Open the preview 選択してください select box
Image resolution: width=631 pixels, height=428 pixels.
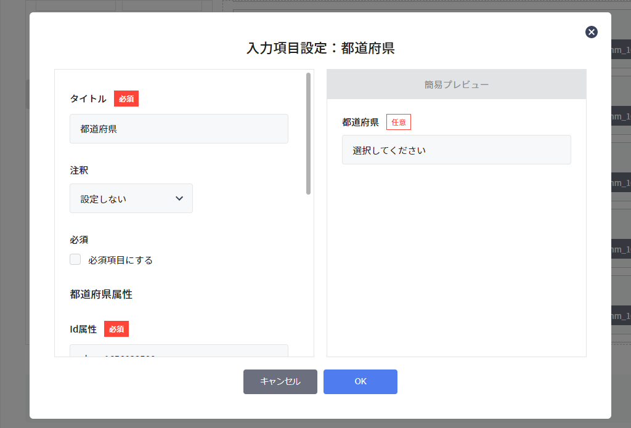456,150
